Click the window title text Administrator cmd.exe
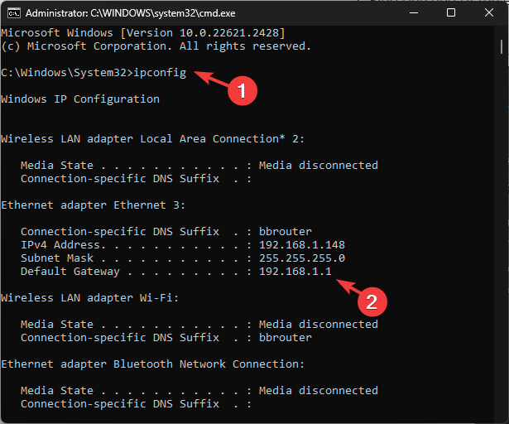509x424 pixels. (131, 13)
